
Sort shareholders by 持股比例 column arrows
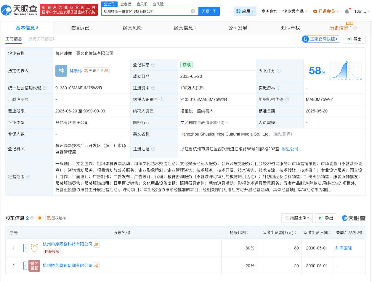coord(248,233)
